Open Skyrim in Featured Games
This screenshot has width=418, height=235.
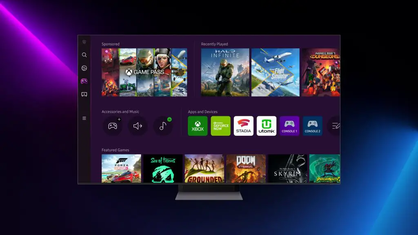(288, 168)
